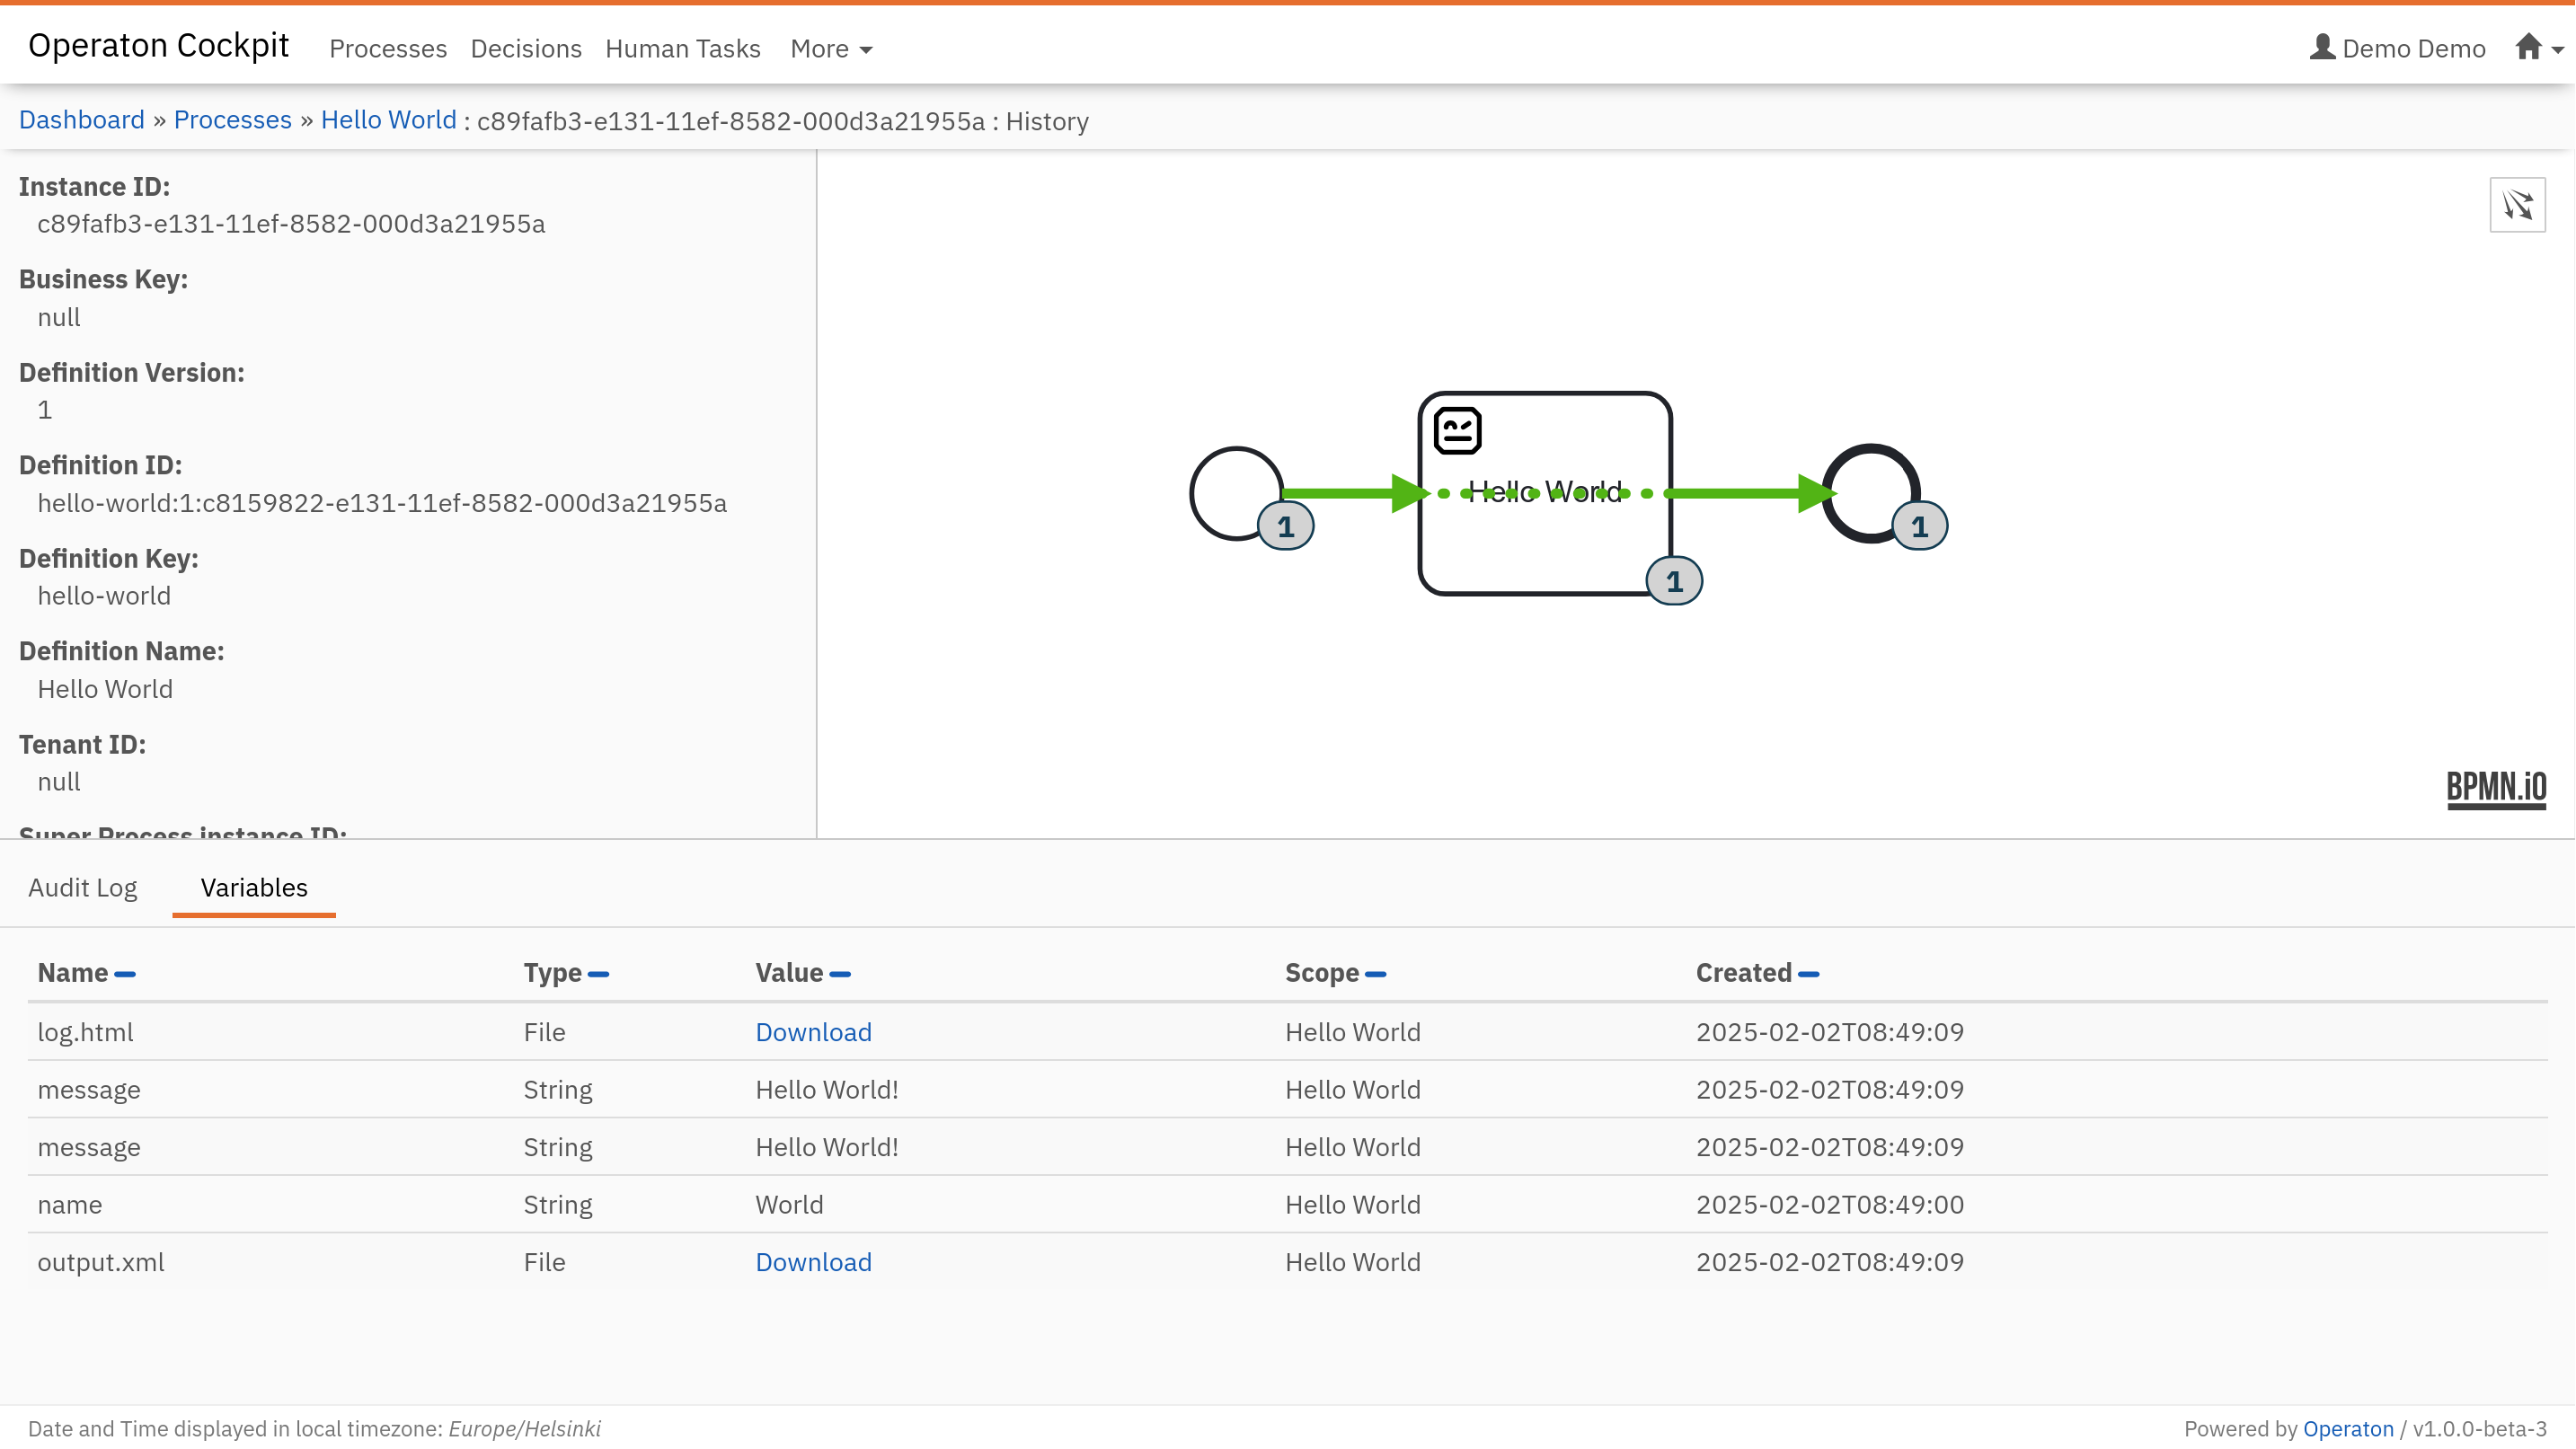The width and height of the screenshot is (2576, 1449).
Task: Open the Decisions menu item
Action: click(x=526, y=49)
